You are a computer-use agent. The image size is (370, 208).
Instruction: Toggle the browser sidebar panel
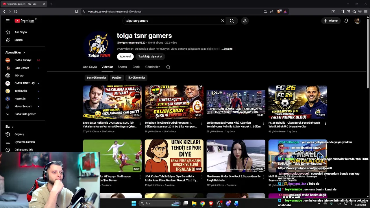(343, 12)
